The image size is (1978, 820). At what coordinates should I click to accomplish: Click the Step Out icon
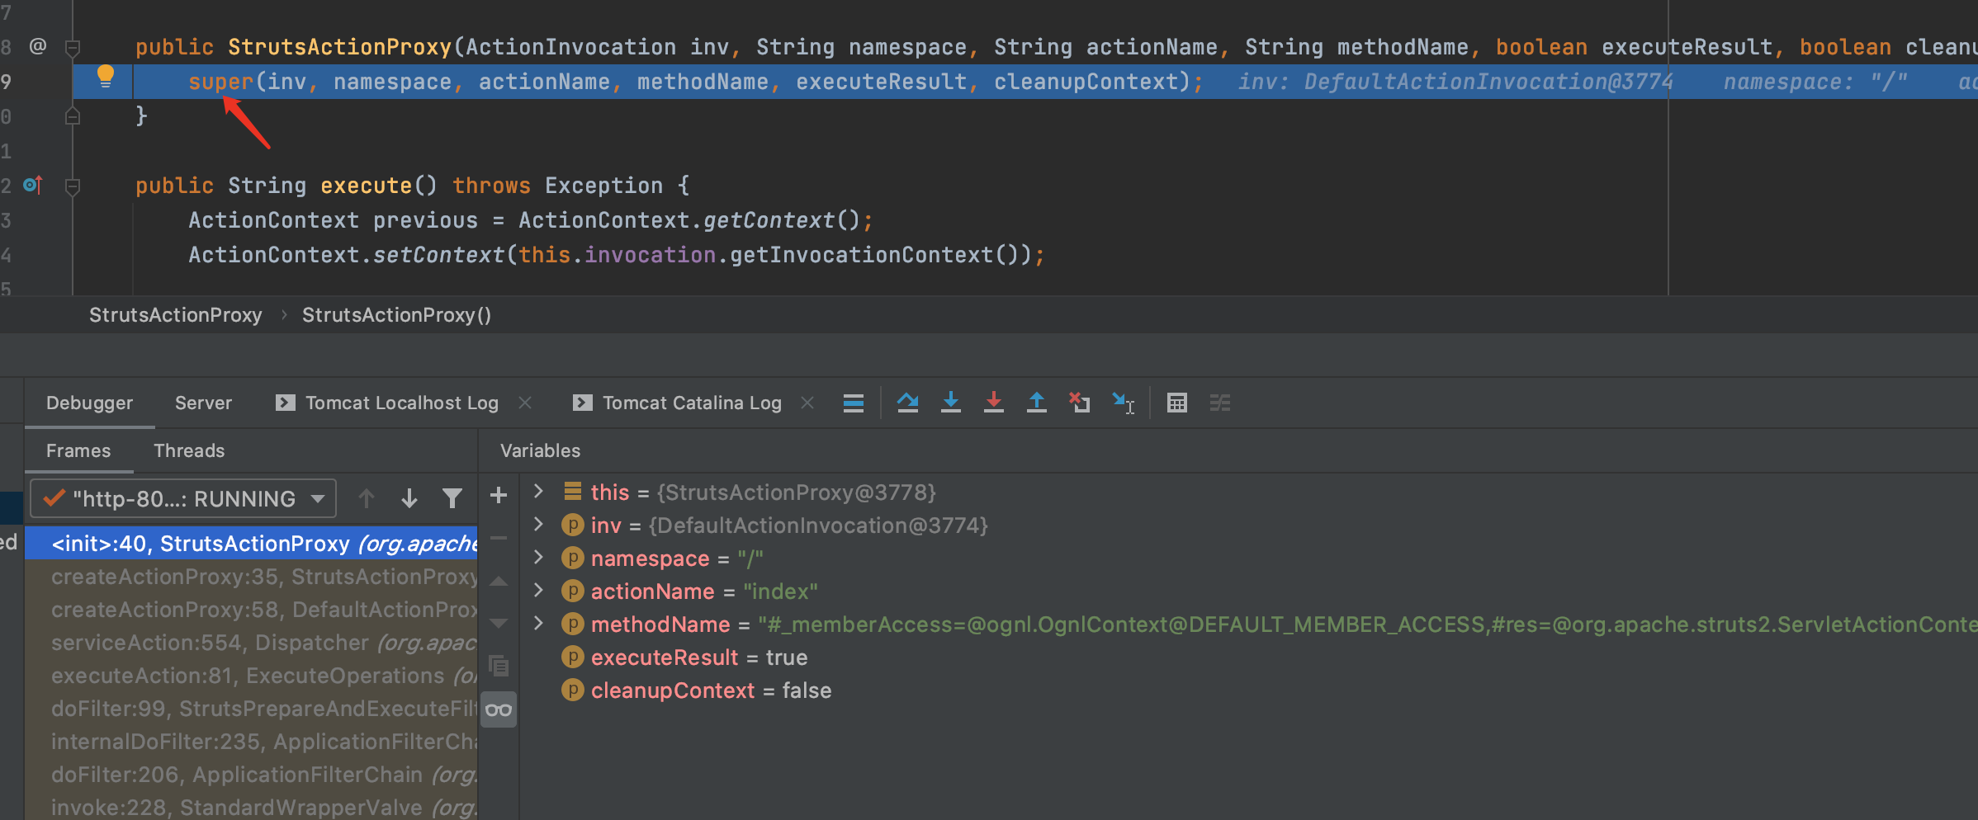pos(1037,403)
